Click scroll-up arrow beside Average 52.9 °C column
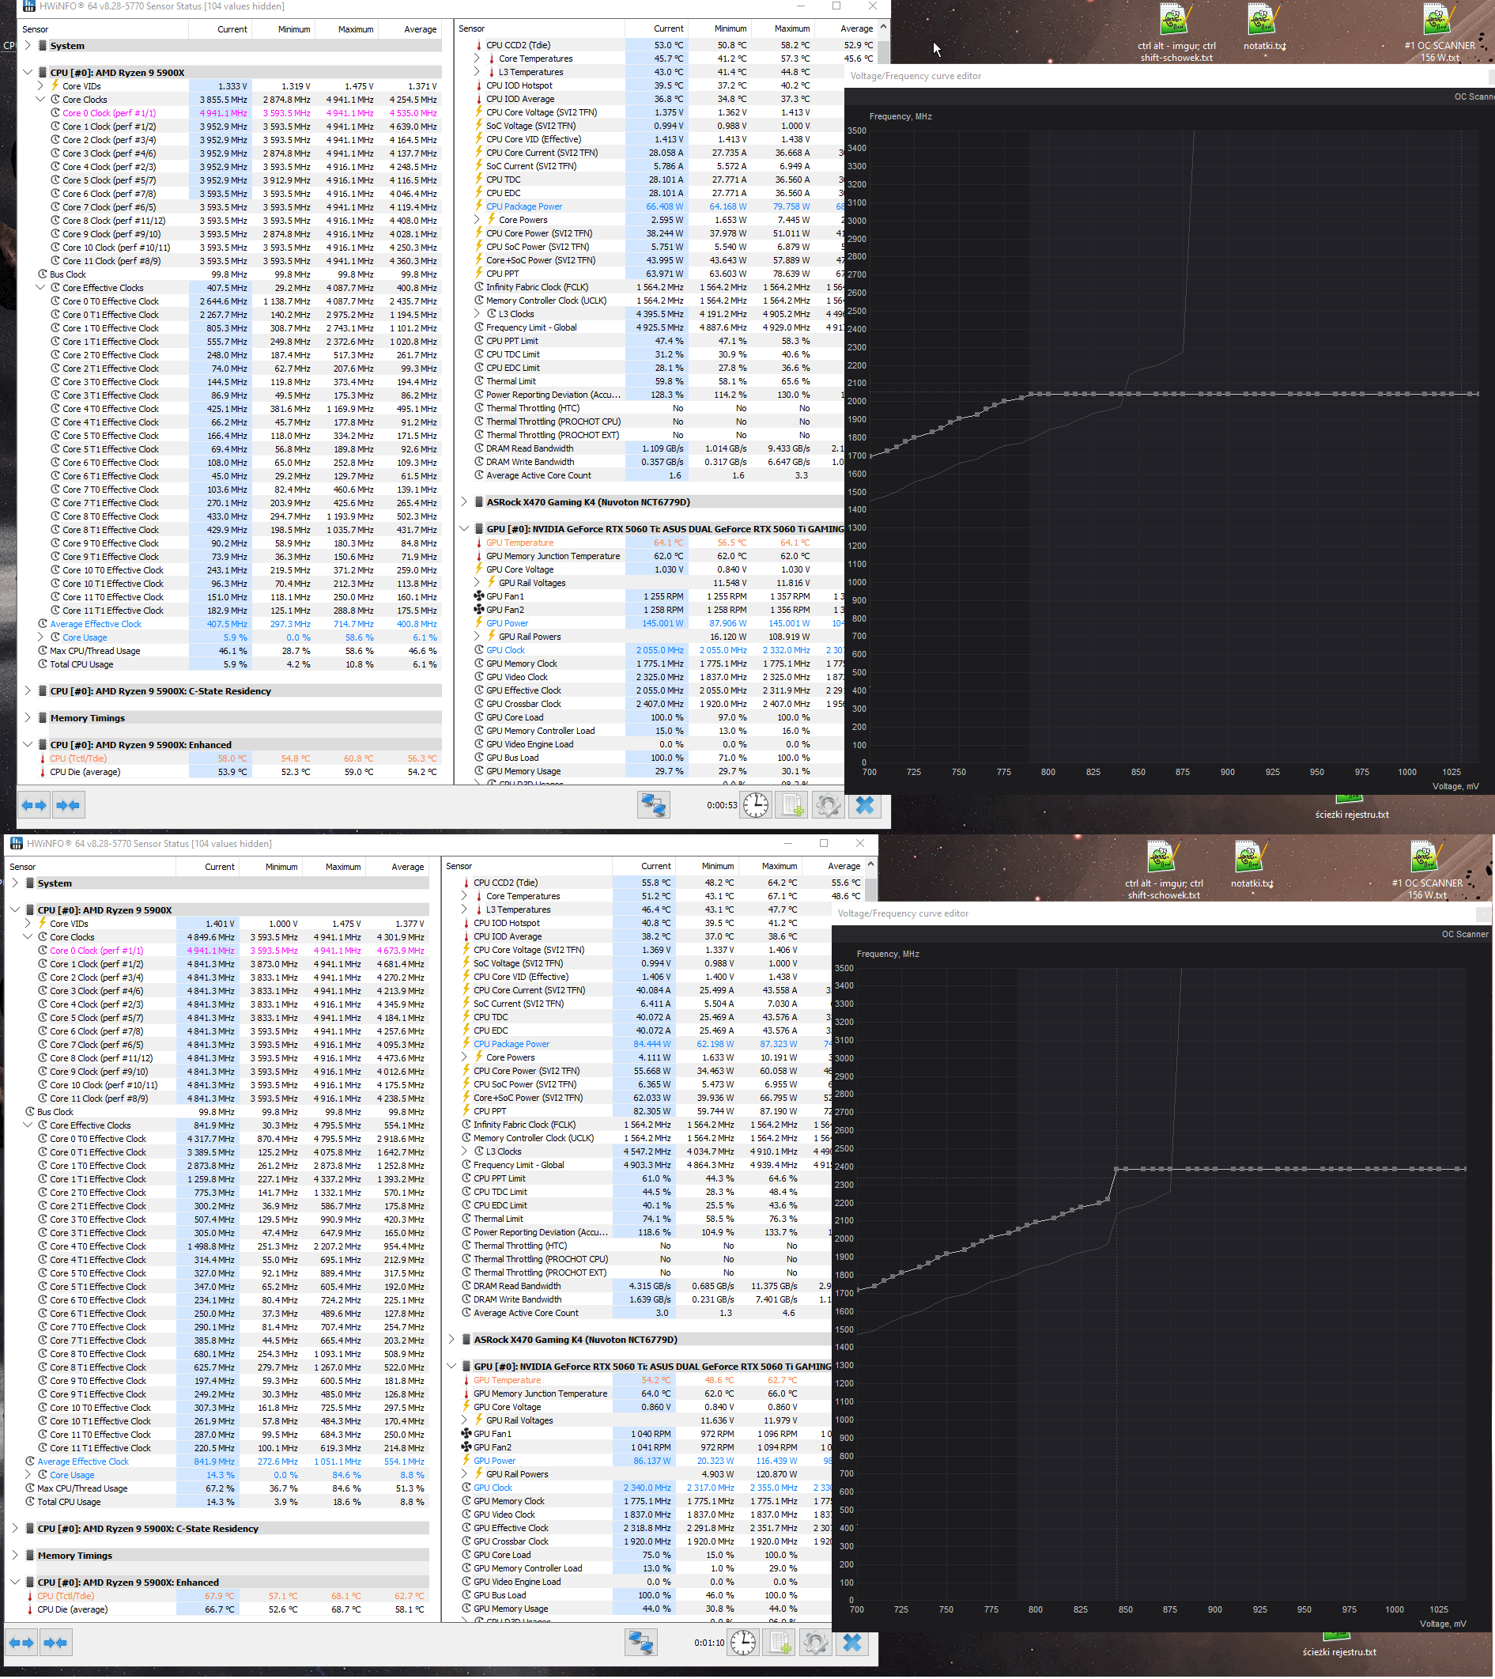Viewport: 1495px width, 1679px height. click(883, 27)
